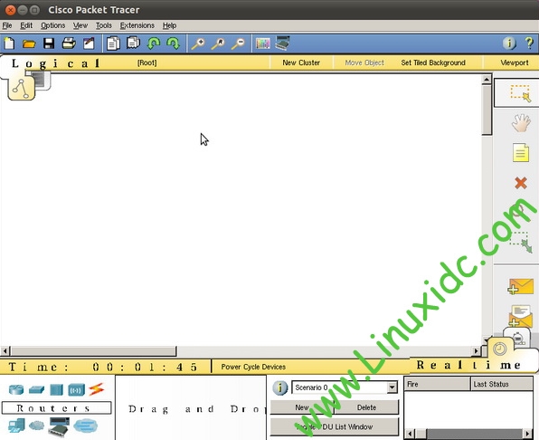Click Set Tiled Background
Screen dimensions: 539x440
(433, 62)
